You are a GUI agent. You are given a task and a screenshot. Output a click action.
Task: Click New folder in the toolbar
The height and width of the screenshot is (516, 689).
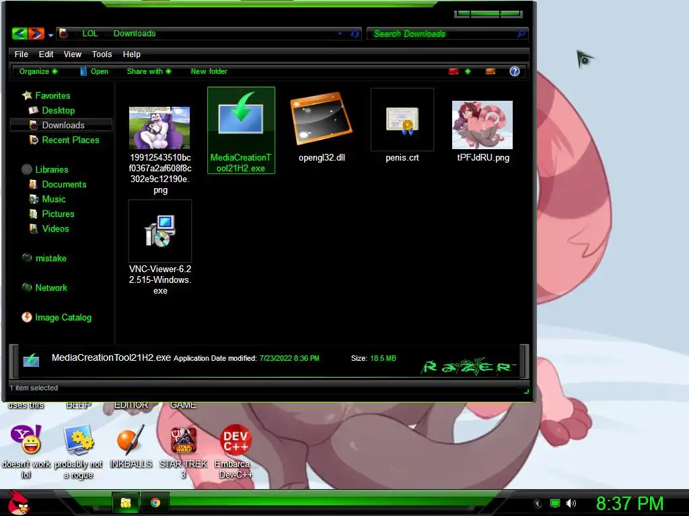click(x=209, y=71)
